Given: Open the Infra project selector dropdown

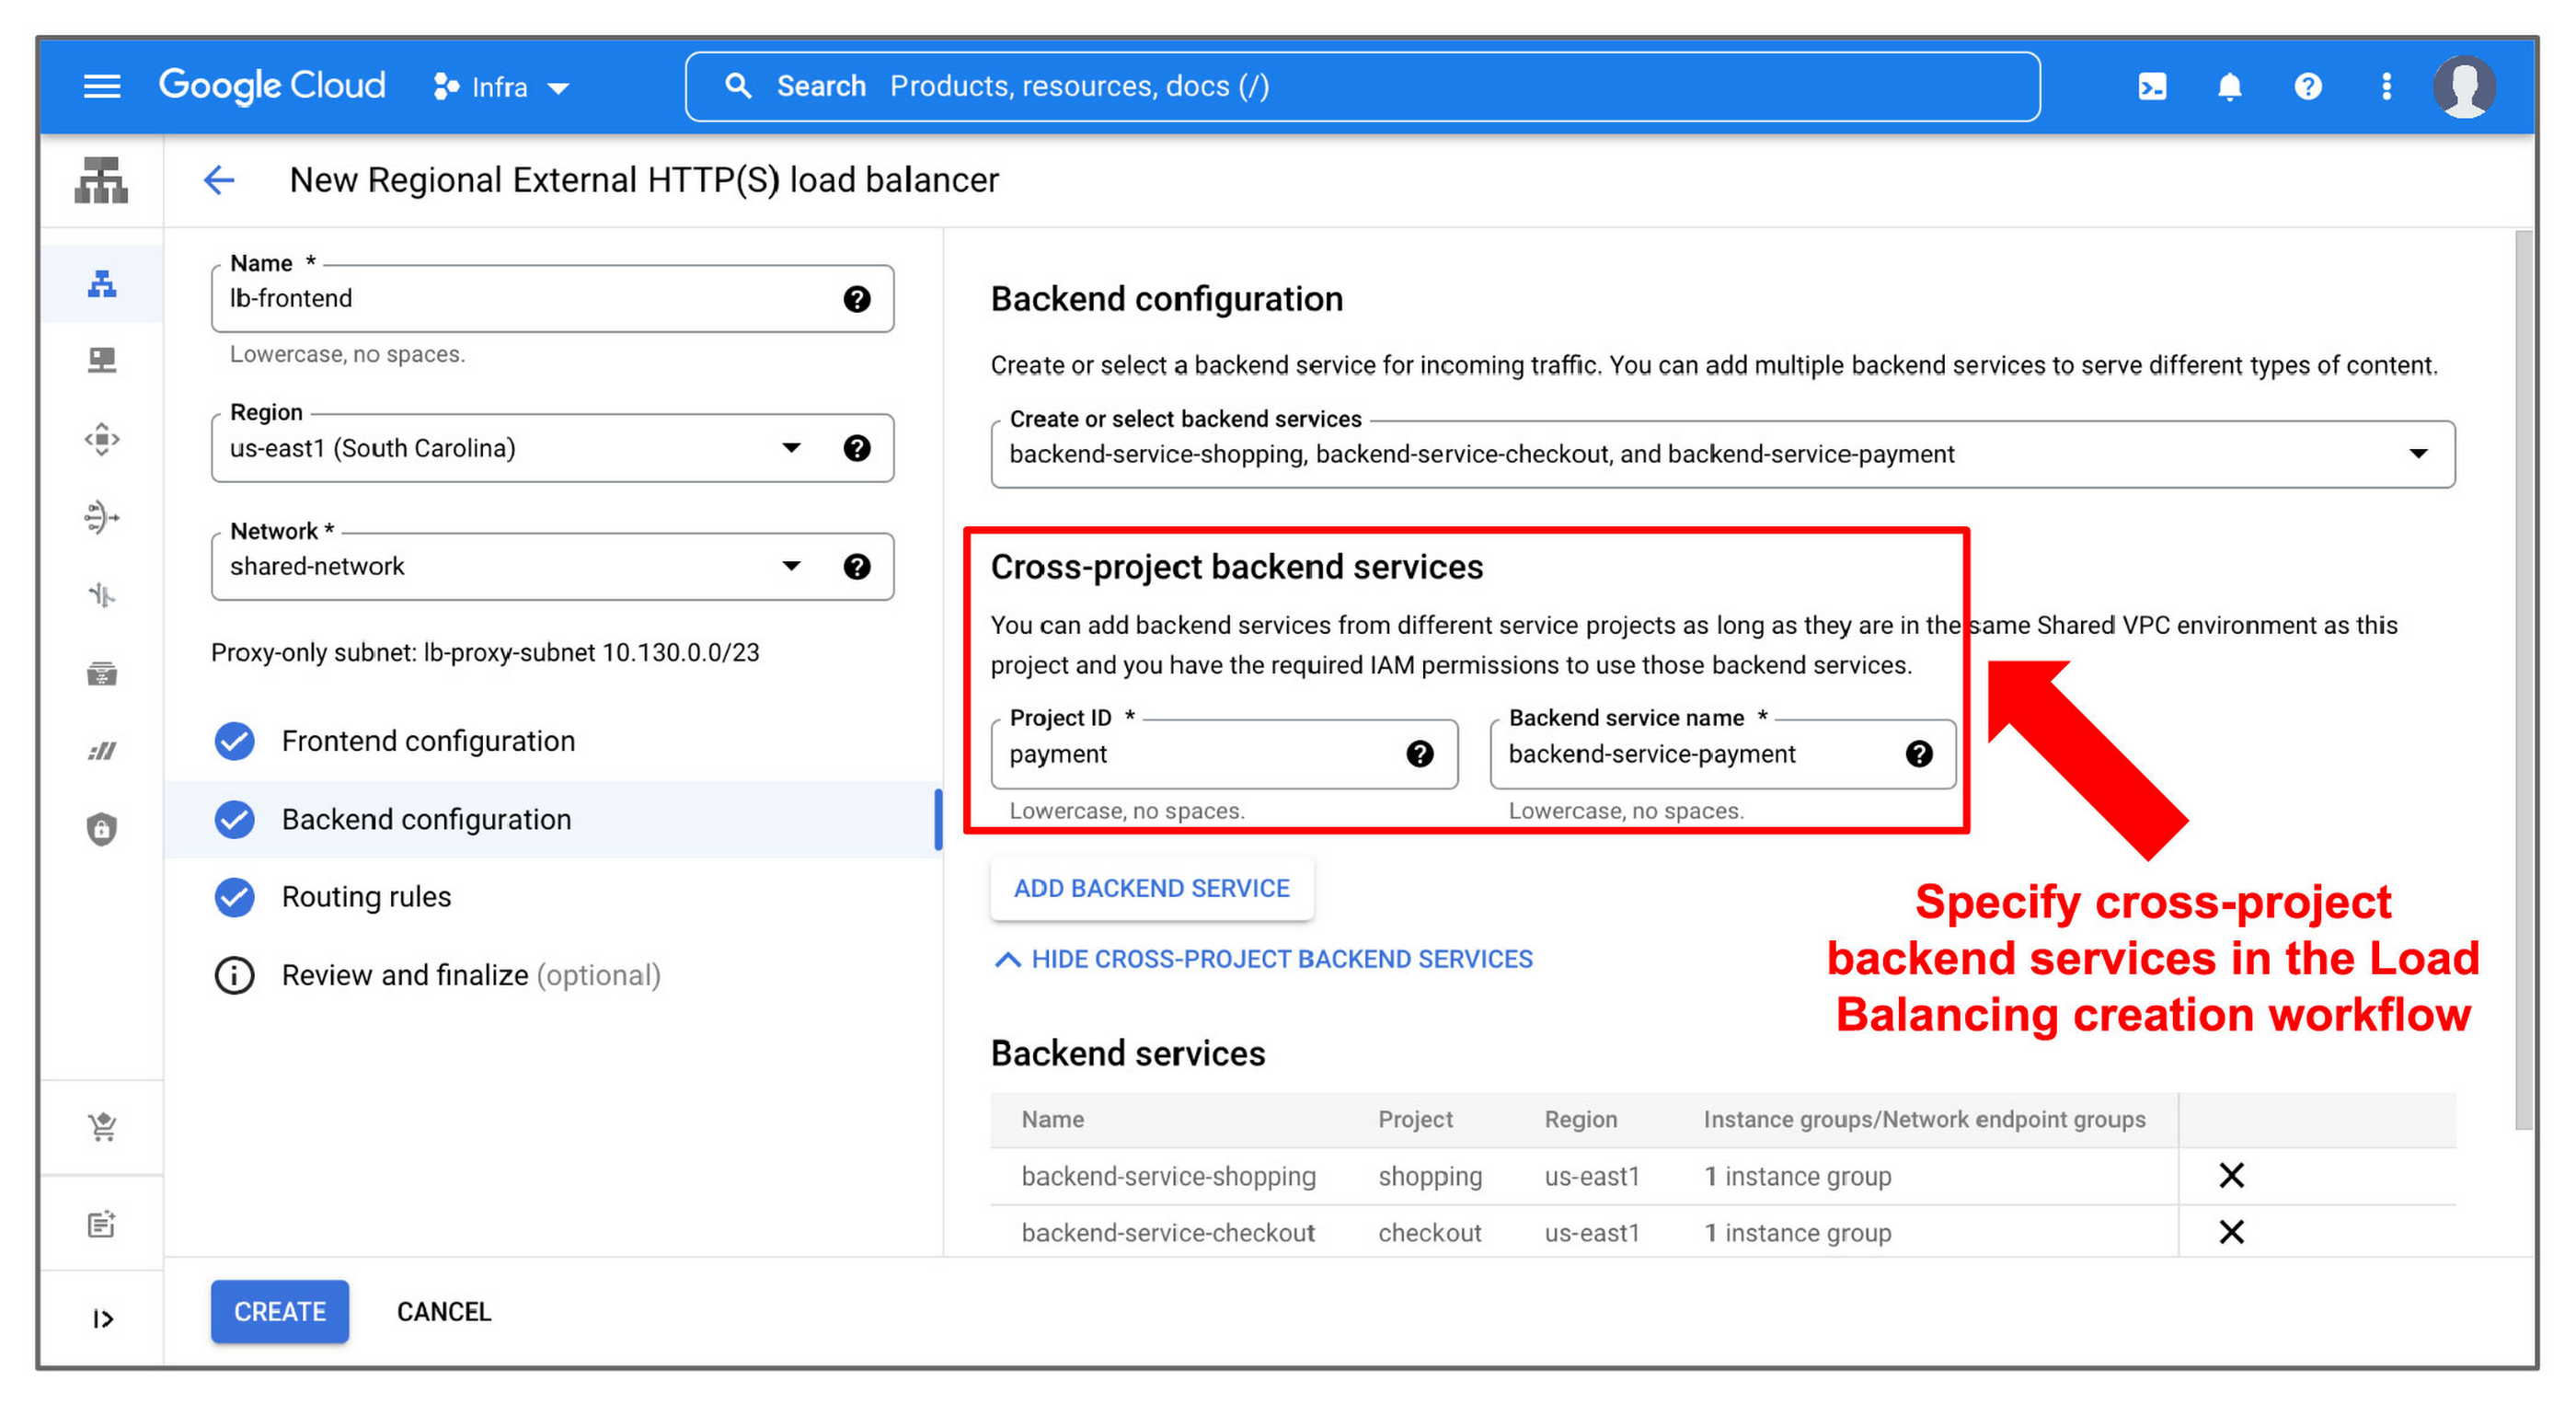Looking at the screenshot, I should 501,87.
